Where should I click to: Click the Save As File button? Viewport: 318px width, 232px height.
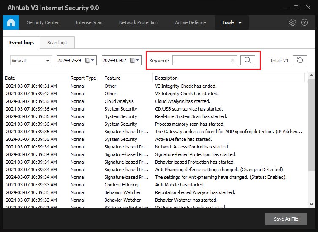point(286,219)
